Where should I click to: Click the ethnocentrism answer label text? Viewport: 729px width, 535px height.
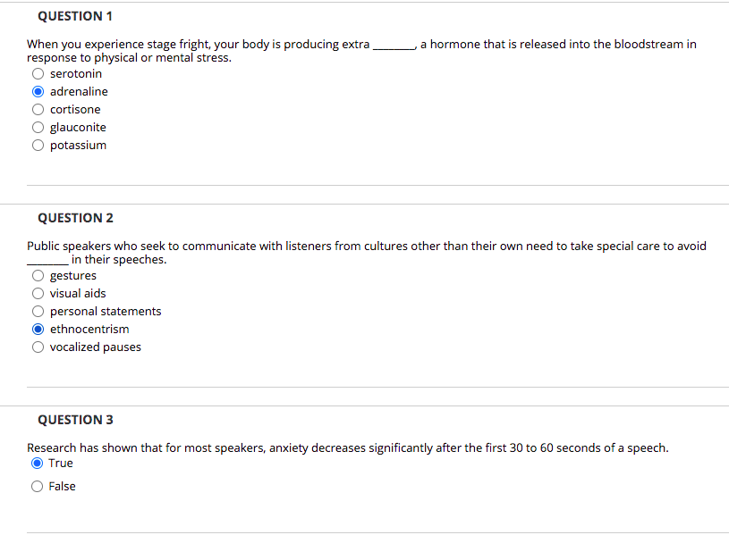pos(89,329)
